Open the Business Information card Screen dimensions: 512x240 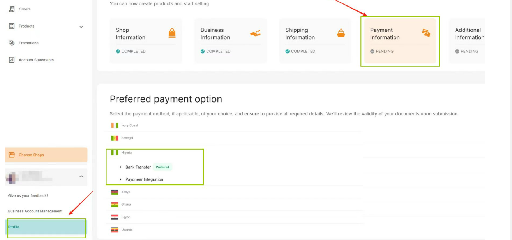point(231,41)
